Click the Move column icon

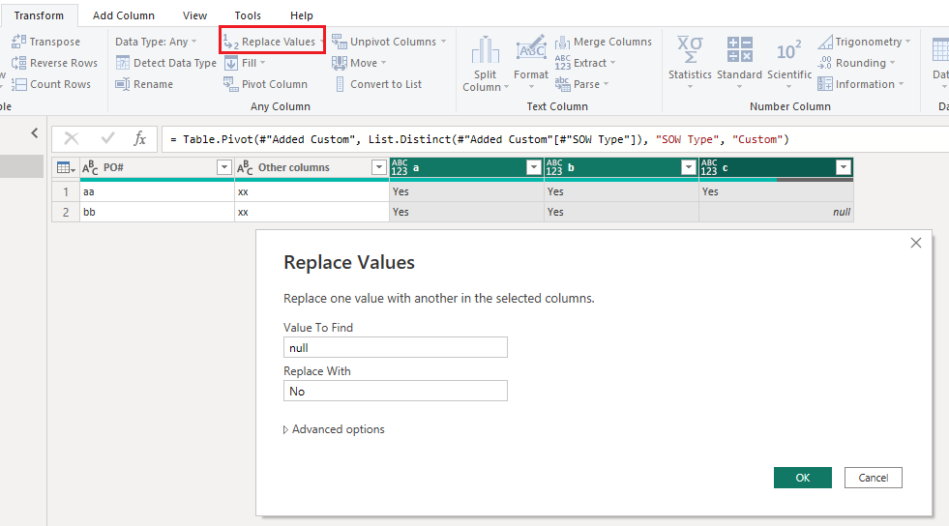(339, 63)
